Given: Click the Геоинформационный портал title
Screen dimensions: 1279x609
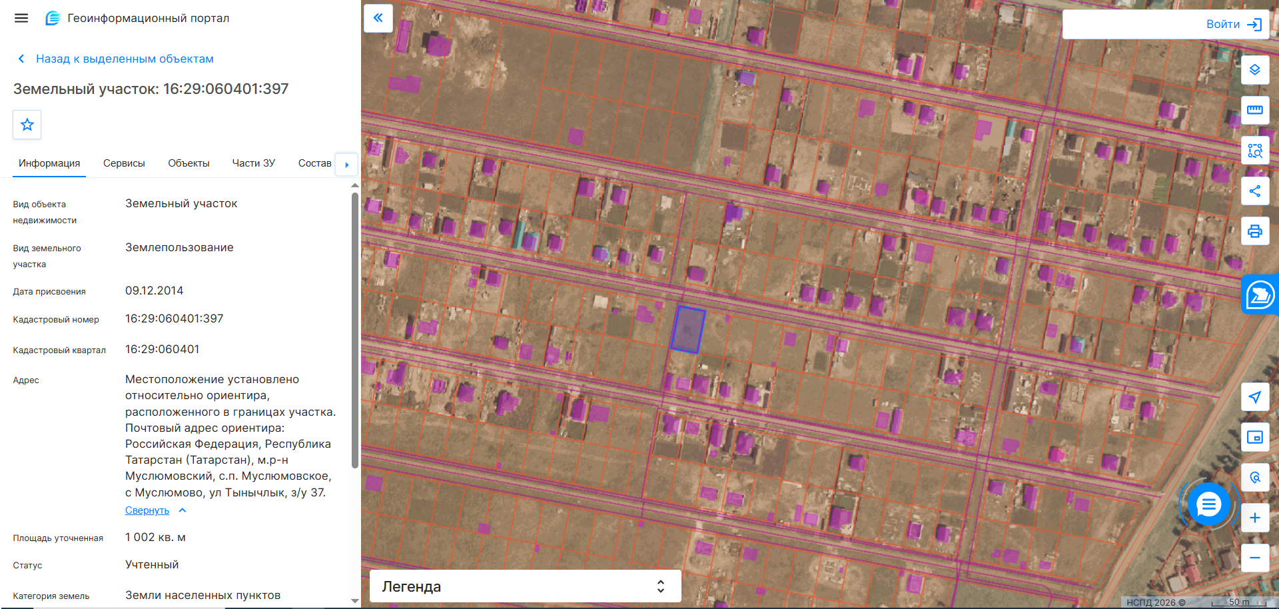Looking at the screenshot, I should (x=149, y=18).
